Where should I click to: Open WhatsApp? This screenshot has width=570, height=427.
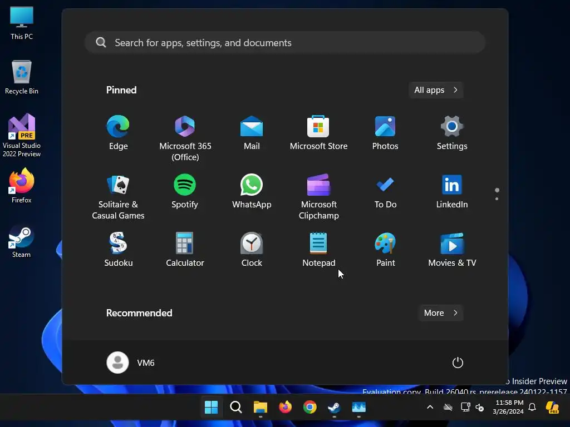(x=252, y=191)
